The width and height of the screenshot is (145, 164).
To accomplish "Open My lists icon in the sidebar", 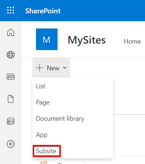I will [10, 121].
